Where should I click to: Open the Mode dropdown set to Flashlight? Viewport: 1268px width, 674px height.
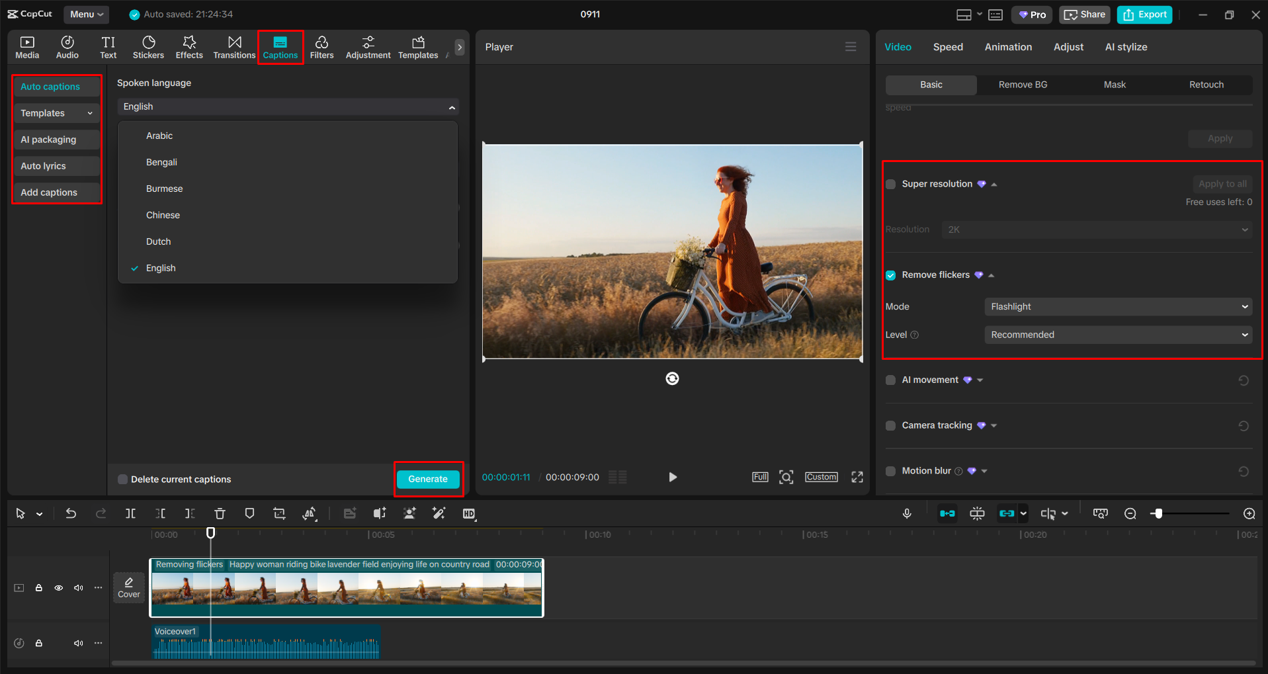pyautogui.click(x=1117, y=307)
